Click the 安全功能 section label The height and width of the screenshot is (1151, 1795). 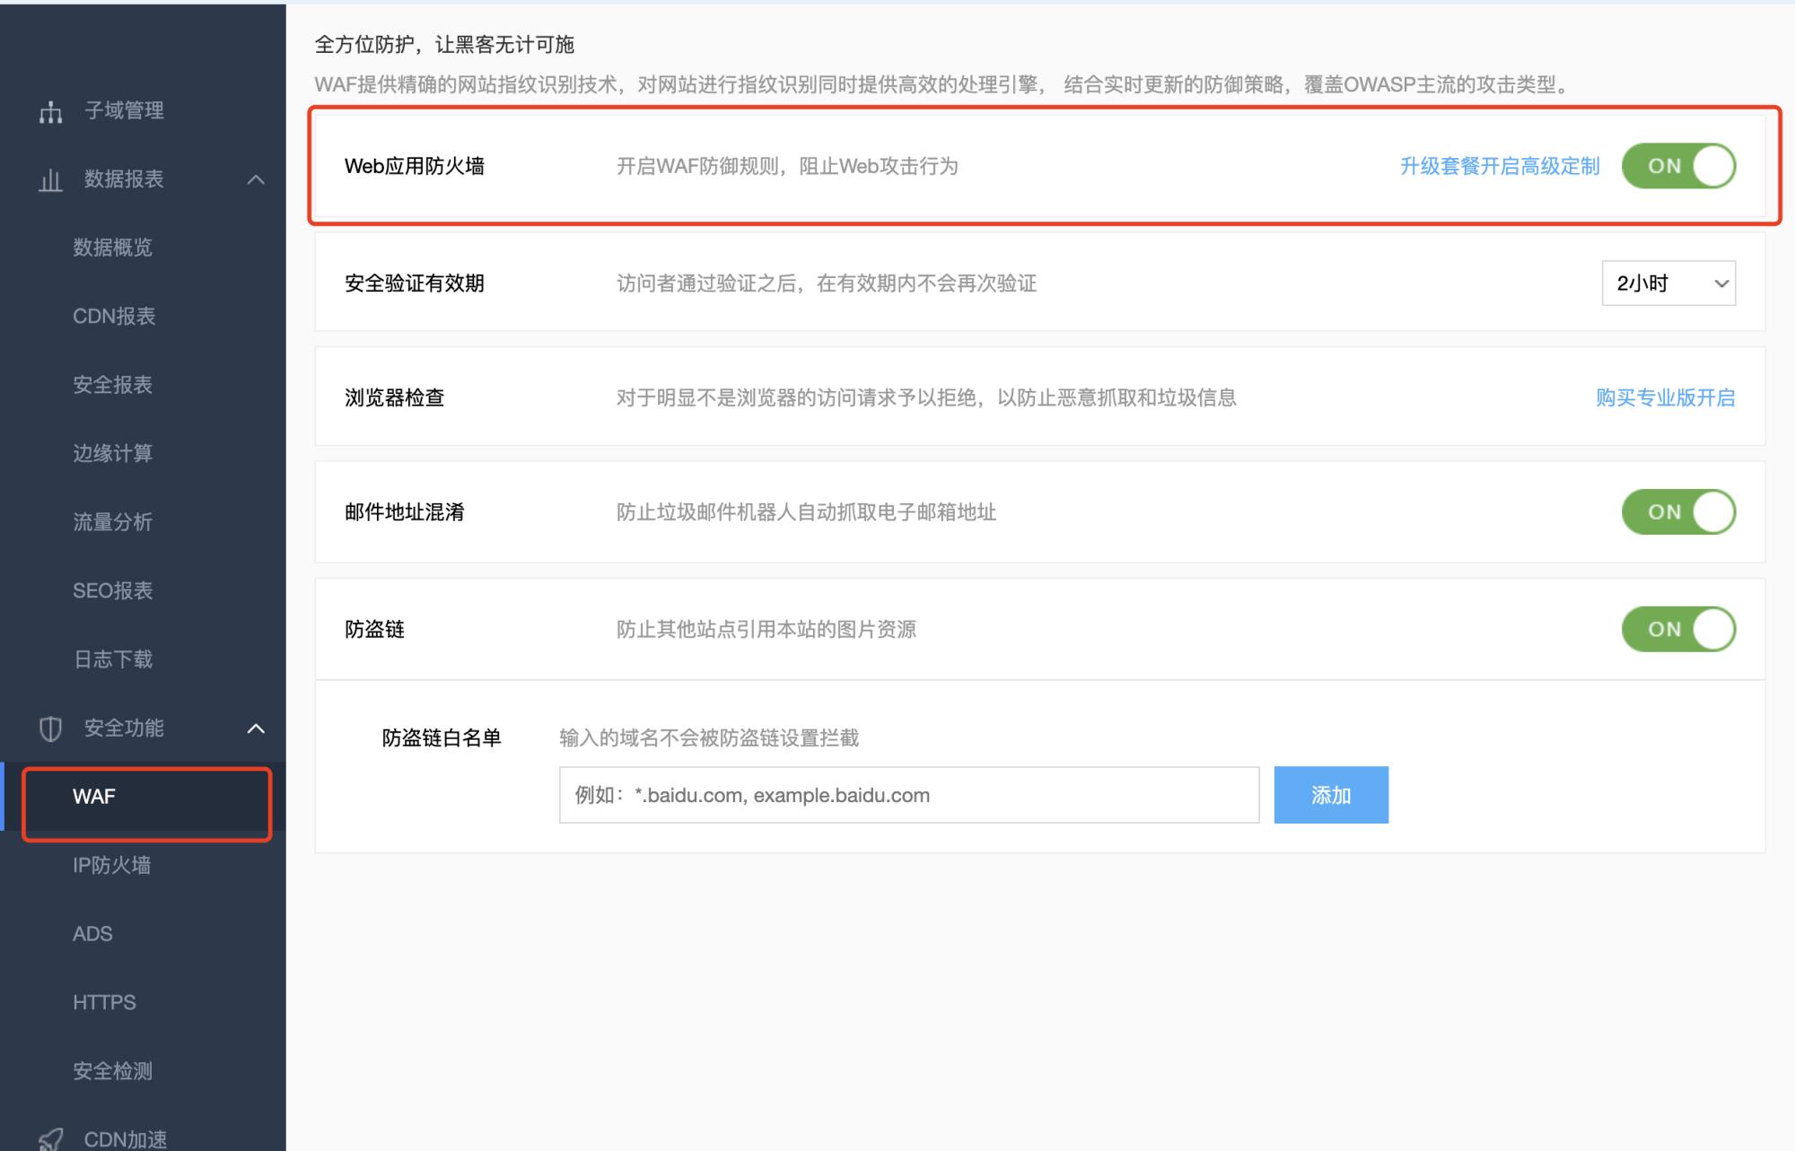124,728
